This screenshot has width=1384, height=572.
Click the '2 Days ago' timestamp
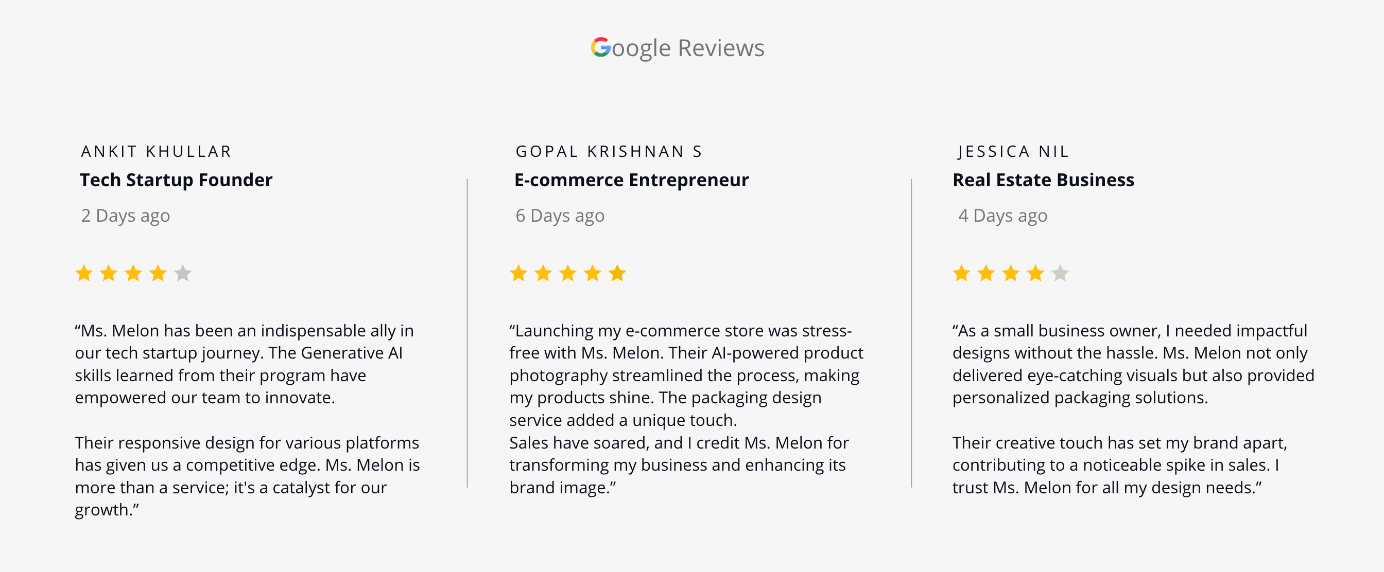pos(125,216)
